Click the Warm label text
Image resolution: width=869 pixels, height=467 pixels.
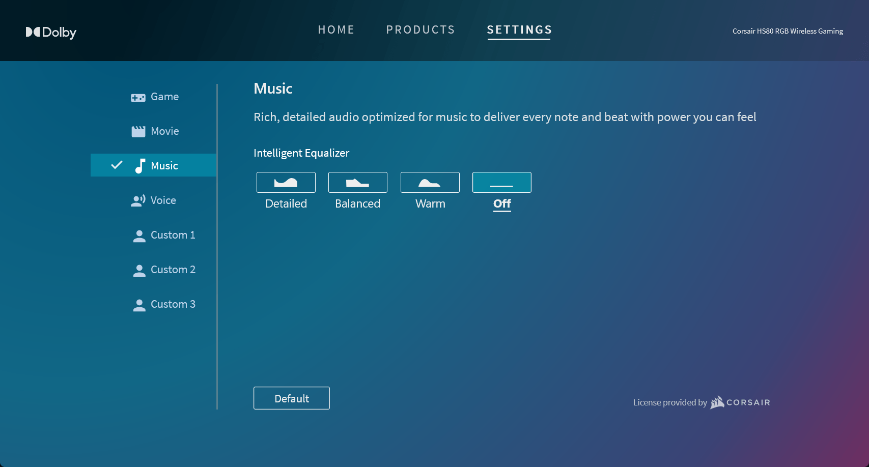tap(430, 203)
